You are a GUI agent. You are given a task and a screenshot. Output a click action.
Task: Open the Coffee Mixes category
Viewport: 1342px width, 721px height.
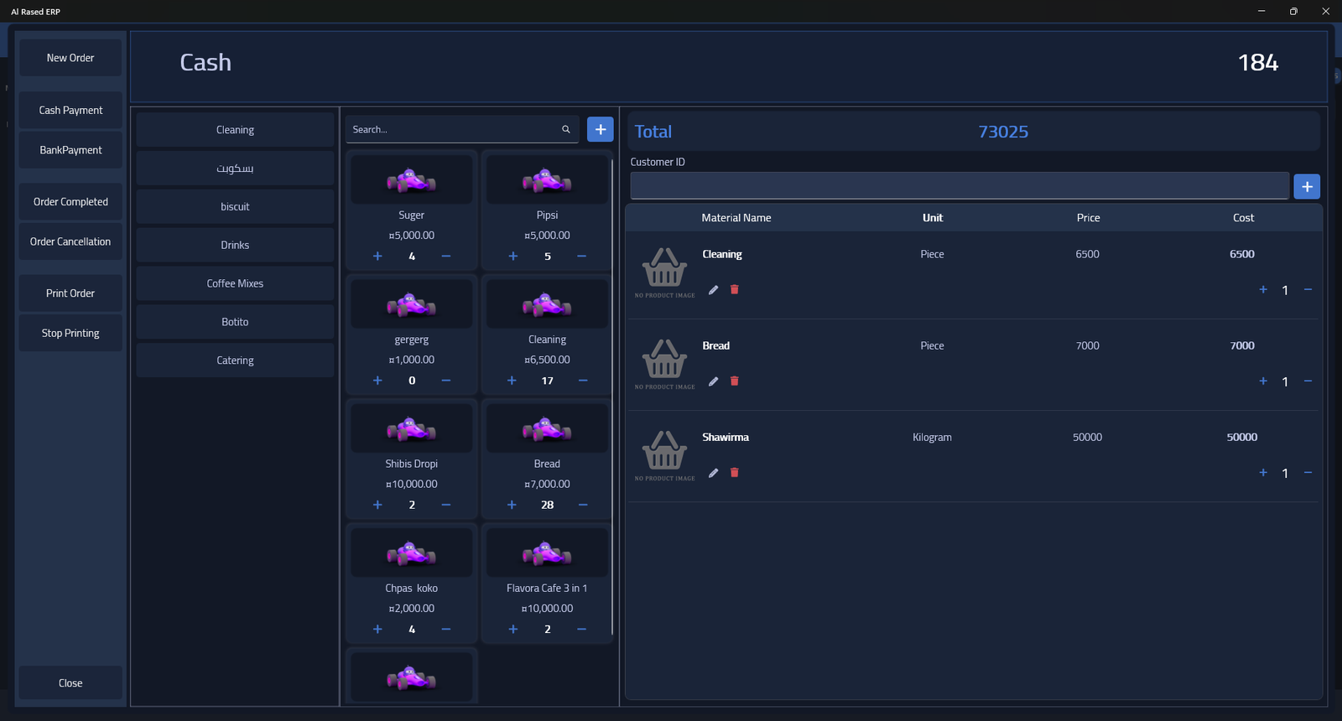tap(235, 284)
